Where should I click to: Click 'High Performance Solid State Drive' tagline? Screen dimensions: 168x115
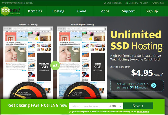click(x=136, y=56)
